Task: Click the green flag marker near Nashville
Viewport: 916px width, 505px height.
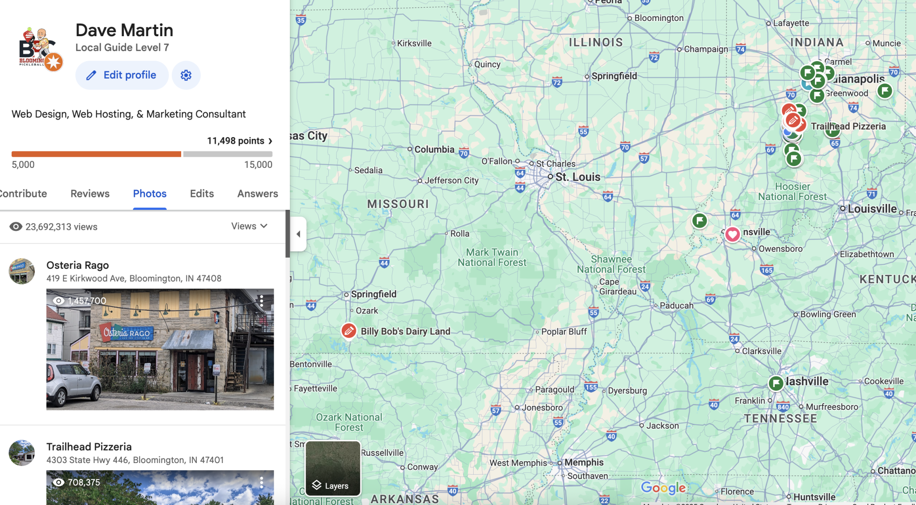Action: [x=776, y=383]
